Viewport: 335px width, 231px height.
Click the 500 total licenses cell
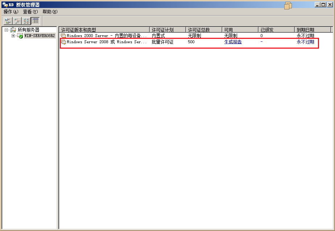pos(191,42)
